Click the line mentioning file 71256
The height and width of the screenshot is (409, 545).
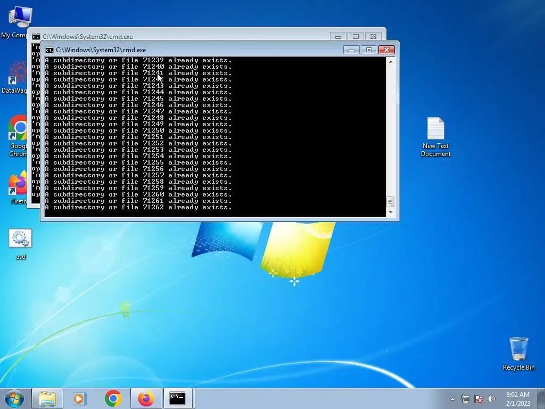pos(138,169)
